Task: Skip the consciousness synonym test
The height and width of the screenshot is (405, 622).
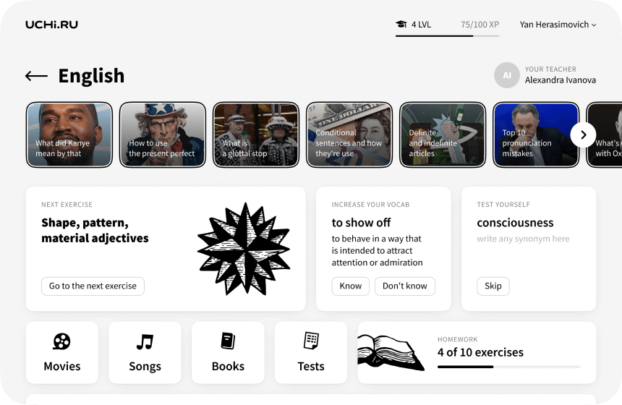Action: point(493,286)
